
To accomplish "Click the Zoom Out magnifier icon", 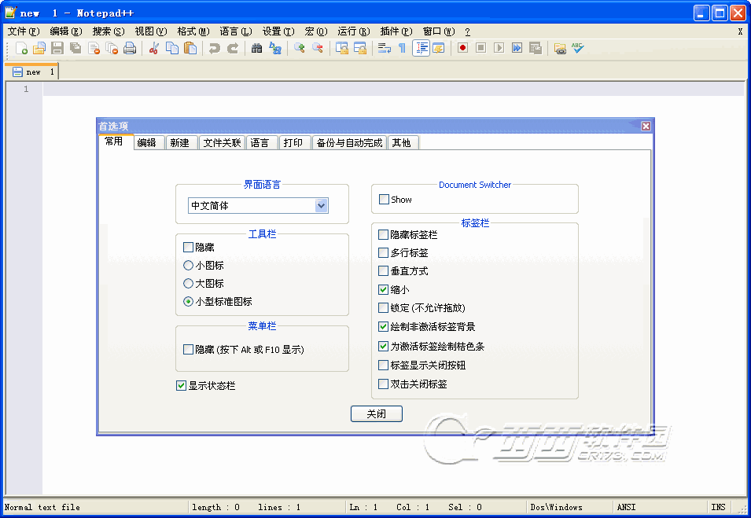I will point(318,48).
